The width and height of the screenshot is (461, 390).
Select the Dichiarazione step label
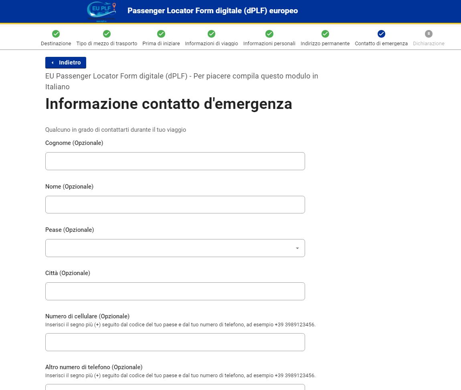click(x=429, y=44)
